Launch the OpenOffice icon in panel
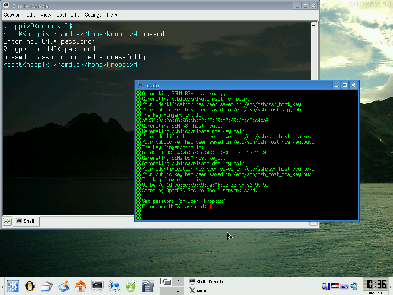 click(x=148, y=286)
